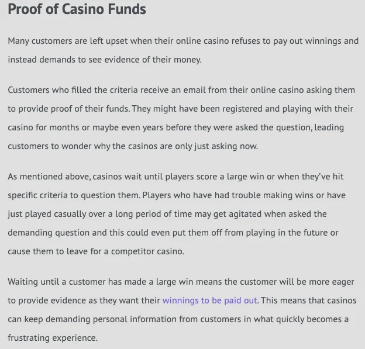
Task: Click the line starting 'can keep demanding personal information'
Action: [178, 319]
